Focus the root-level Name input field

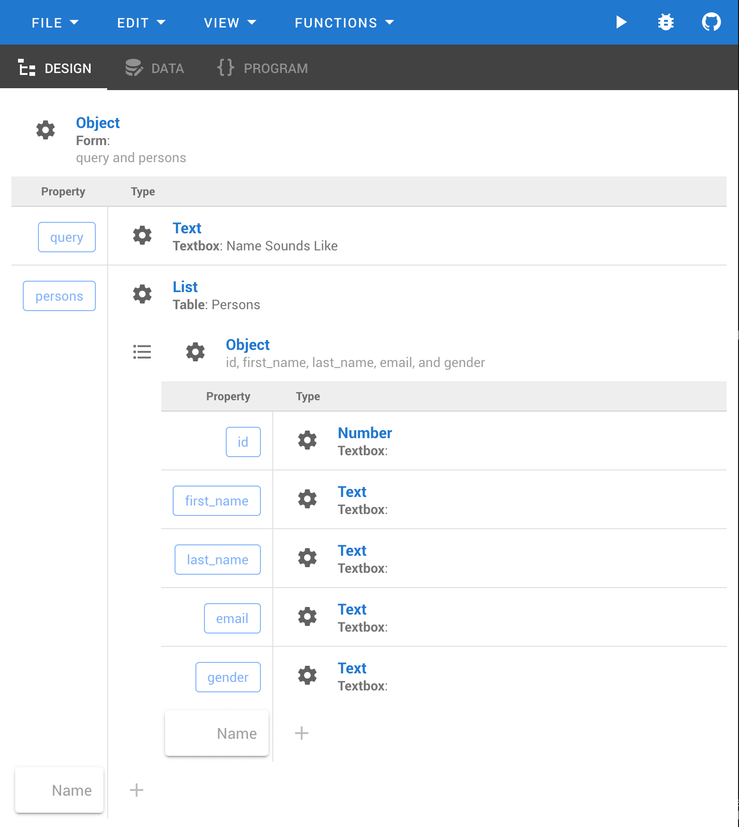click(x=59, y=790)
